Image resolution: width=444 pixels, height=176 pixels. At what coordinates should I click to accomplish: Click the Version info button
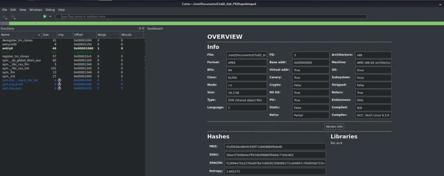click(x=334, y=126)
